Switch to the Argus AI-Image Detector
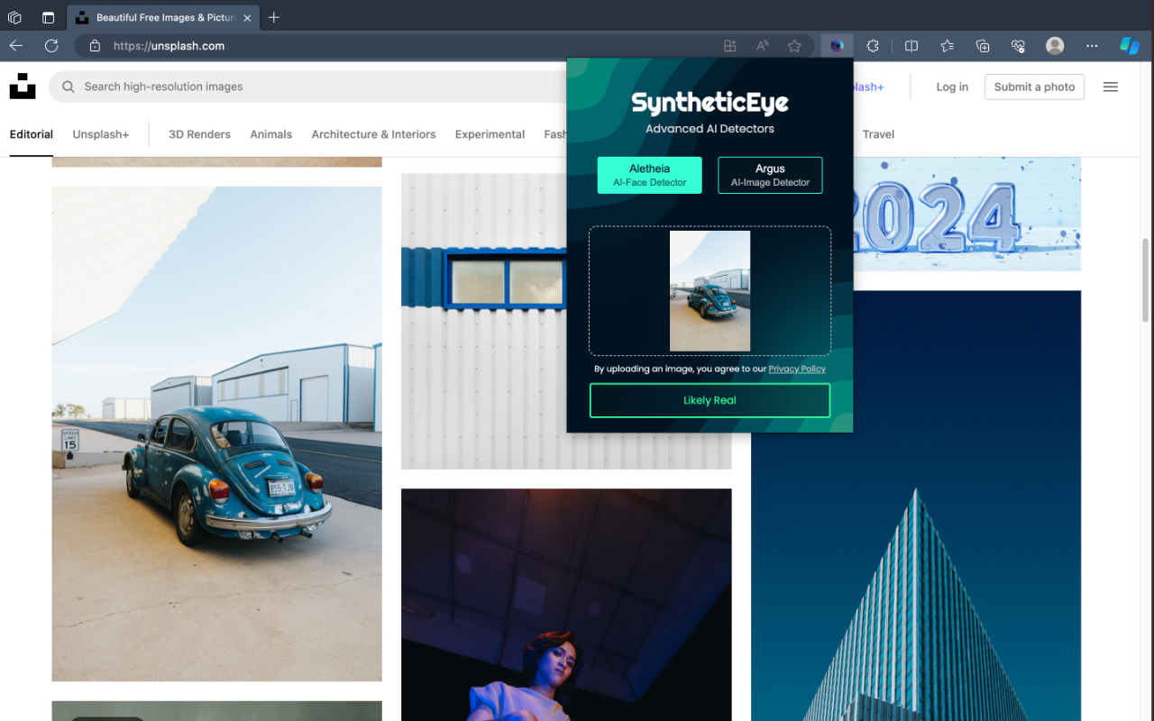The image size is (1154, 721). pyautogui.click(x=770, y=175)
